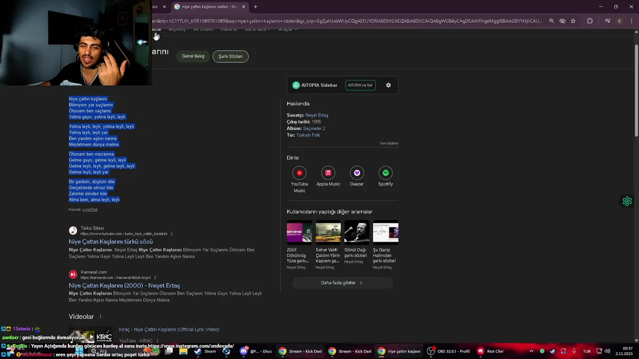
Task: Open the AITOPIA Sidebar settings gear
Action: tap(388, 85)
